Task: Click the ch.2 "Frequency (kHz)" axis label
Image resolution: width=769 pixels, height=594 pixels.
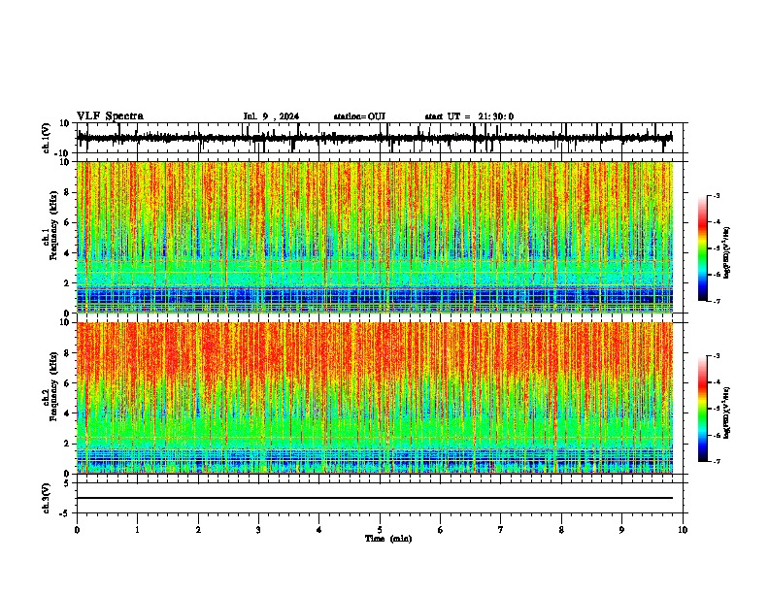Action: [x=53, y=386]
